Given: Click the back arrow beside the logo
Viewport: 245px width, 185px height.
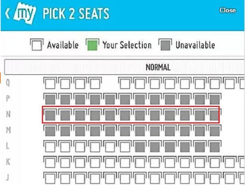Looking at the screenshot, I should (7, 13).
